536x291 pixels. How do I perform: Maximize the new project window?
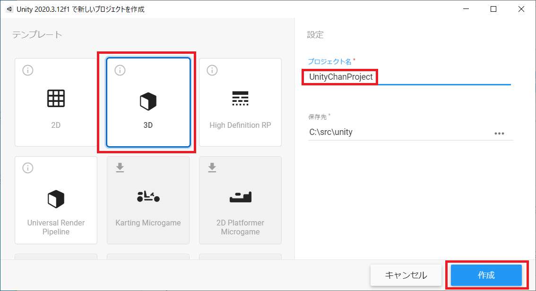493,9
